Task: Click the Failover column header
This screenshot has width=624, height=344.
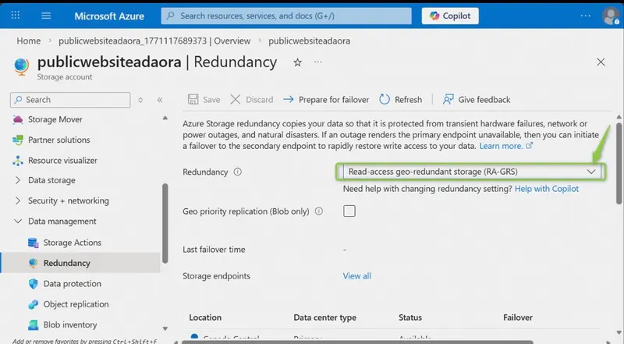Action: pos(517,317)
